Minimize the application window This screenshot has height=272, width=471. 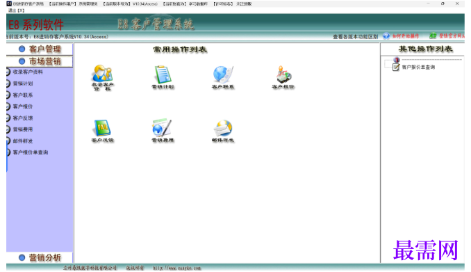[429, 3]
